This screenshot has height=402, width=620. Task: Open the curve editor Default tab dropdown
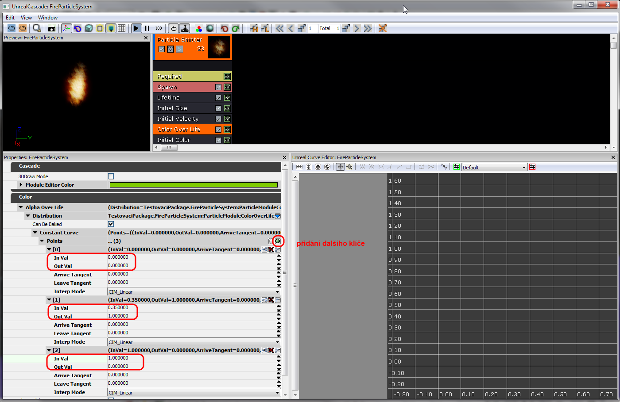(494, 167)
